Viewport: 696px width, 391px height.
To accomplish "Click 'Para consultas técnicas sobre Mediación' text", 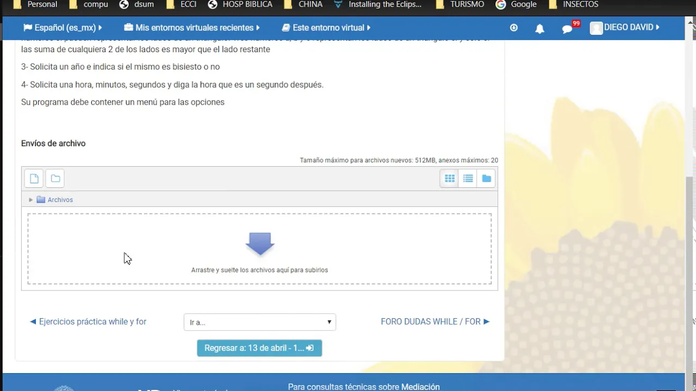I will click(364, 387).
